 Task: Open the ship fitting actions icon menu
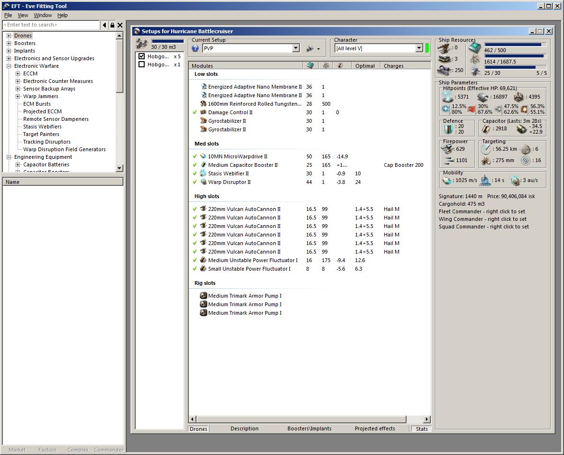coord(313,48)
